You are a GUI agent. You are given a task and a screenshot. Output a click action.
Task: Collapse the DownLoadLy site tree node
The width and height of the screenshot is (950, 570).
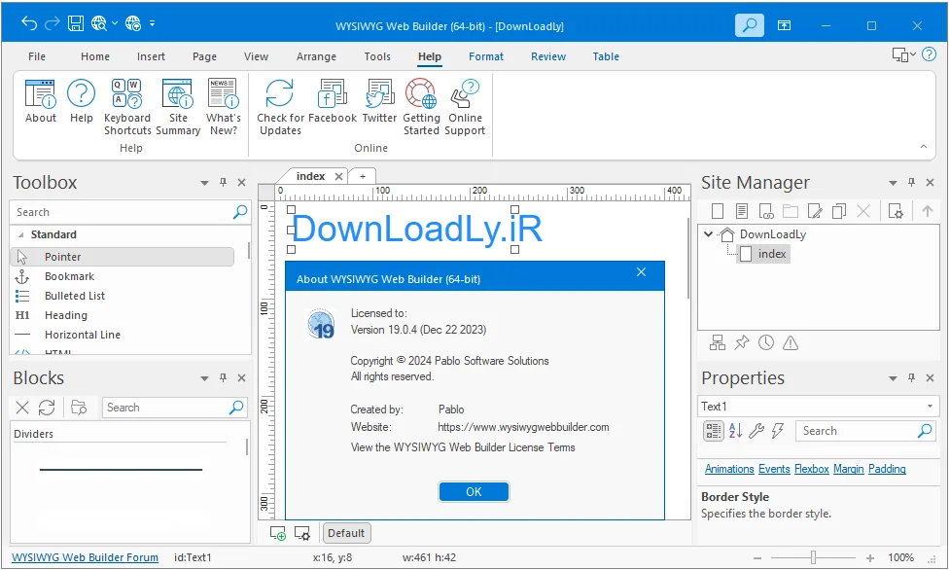pos(708,234)
